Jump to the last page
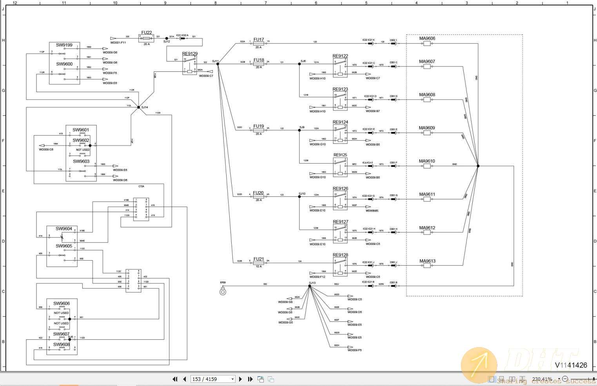 (x=250, y=379)
